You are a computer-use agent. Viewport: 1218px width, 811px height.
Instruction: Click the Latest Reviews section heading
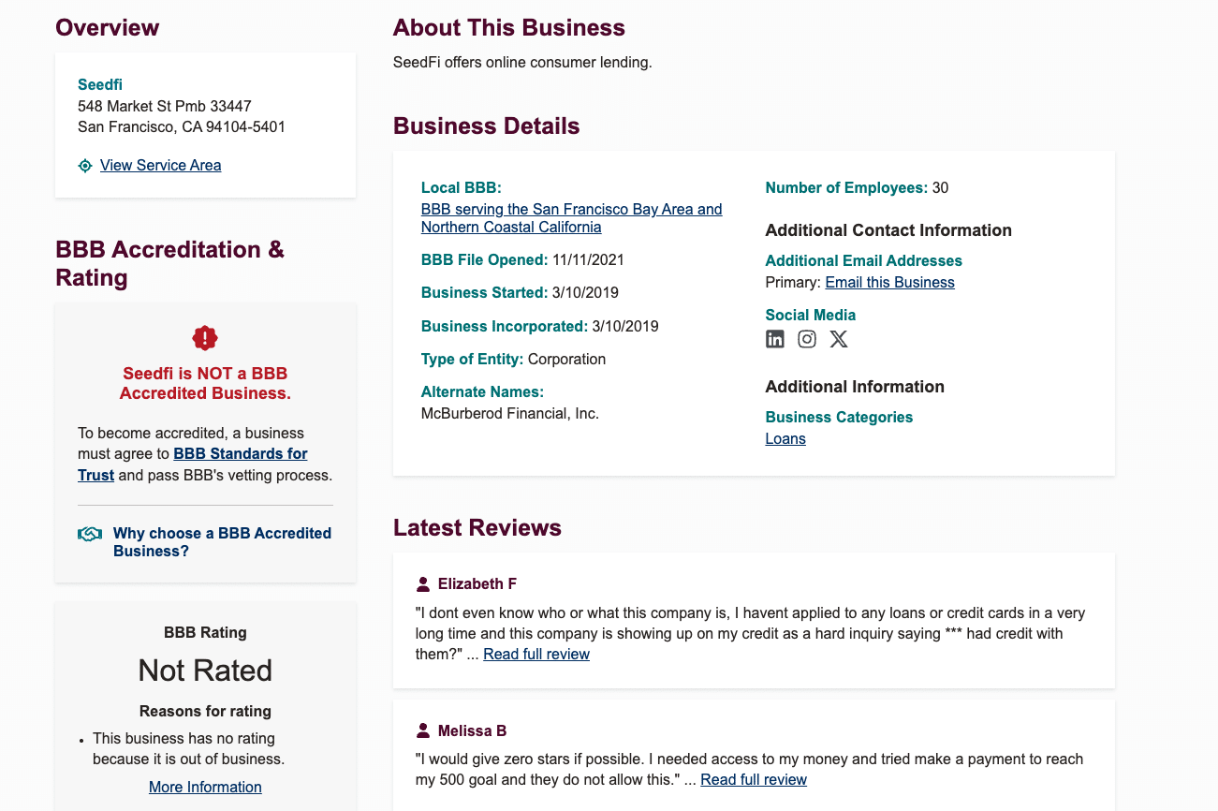[477, 527]
